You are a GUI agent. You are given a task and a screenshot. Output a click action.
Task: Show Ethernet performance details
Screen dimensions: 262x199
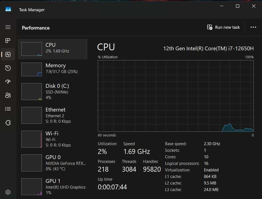(53, 115)
